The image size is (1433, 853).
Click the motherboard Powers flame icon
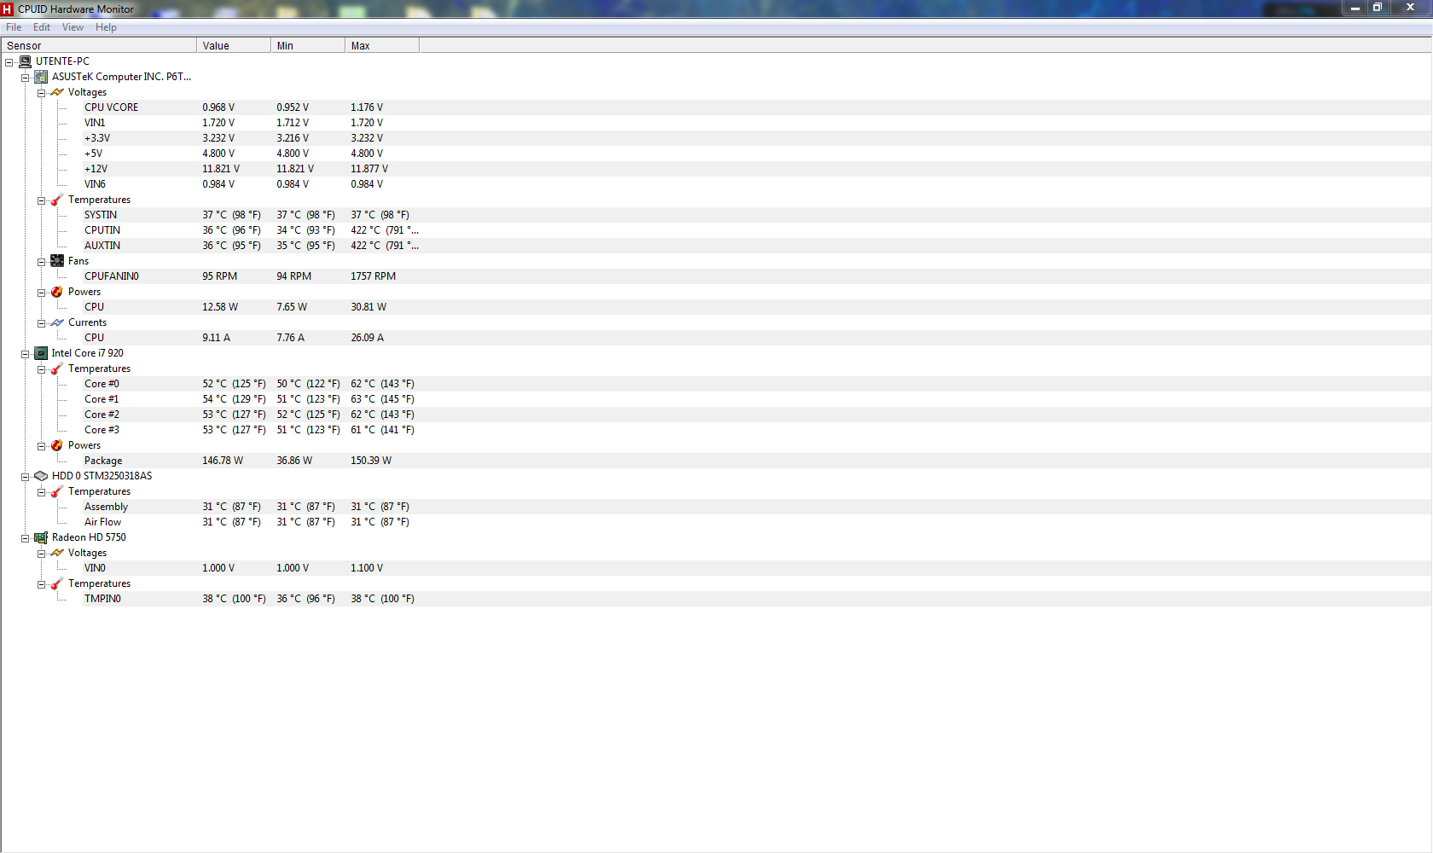tap(57, 292)
